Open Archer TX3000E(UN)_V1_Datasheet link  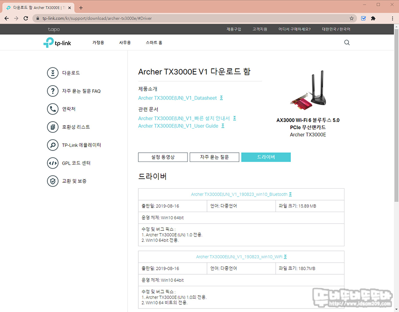pos(177,98)
